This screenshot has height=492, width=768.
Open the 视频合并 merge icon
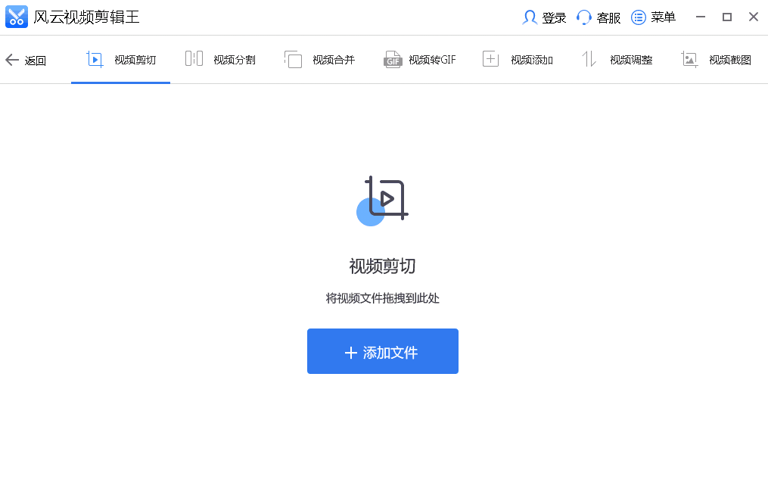tap(292, 58)
